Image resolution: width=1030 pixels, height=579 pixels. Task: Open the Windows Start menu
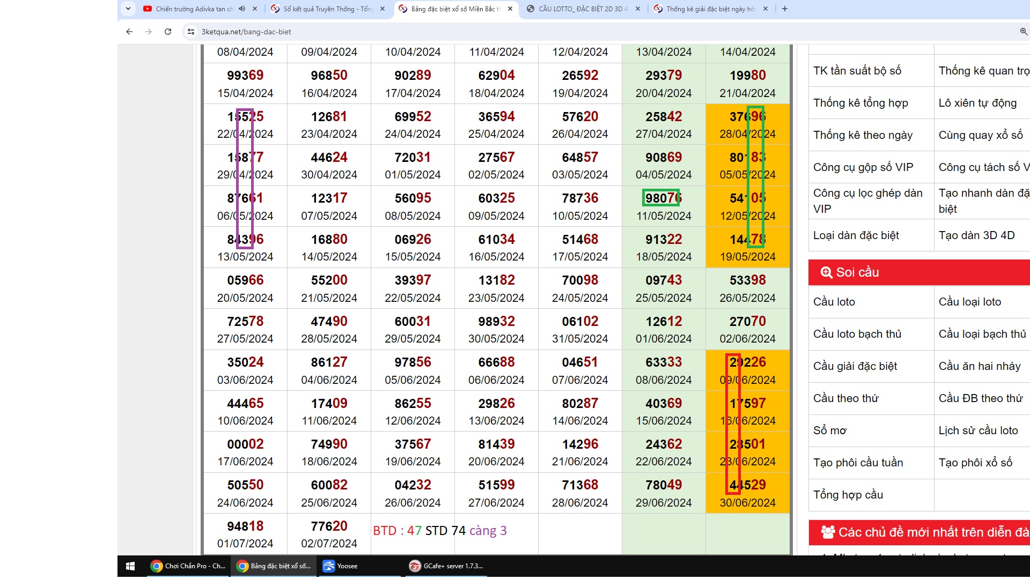point(130,566)
